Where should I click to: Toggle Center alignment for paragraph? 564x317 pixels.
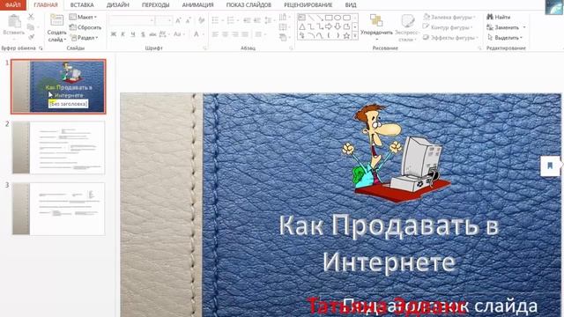coord(226,34)
